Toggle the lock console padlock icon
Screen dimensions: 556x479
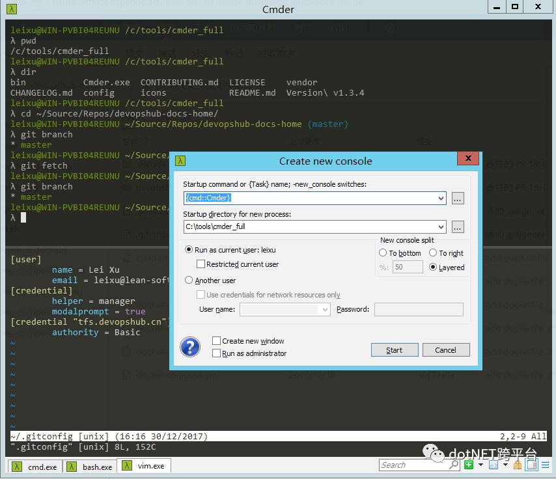(x=518, y=465)
